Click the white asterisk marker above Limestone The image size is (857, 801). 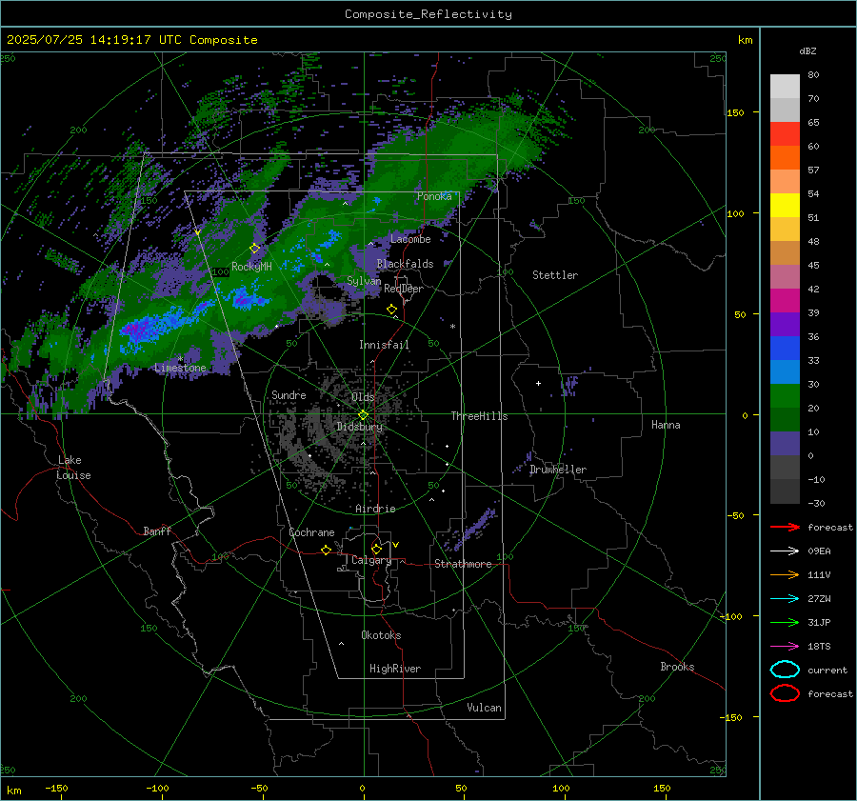(x=180, y=359)
